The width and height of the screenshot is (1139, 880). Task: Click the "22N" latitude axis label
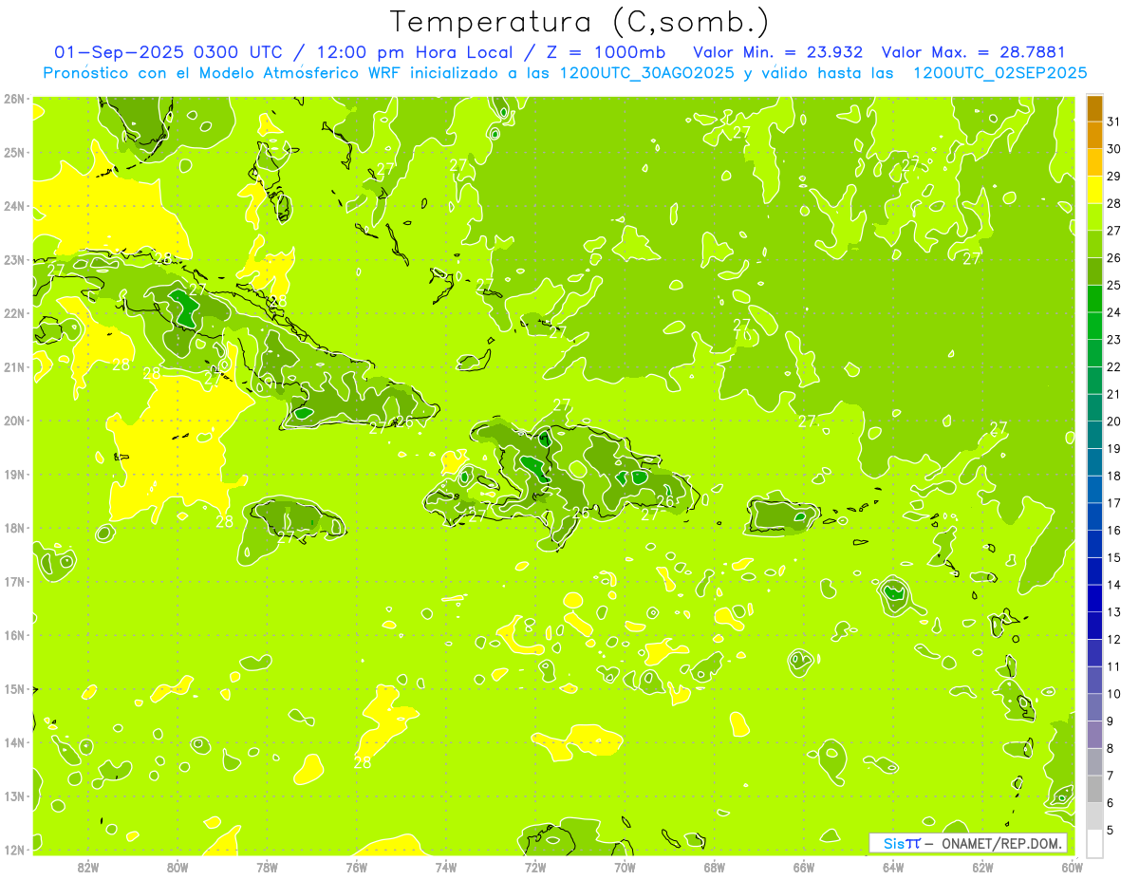tap(13, 313)
